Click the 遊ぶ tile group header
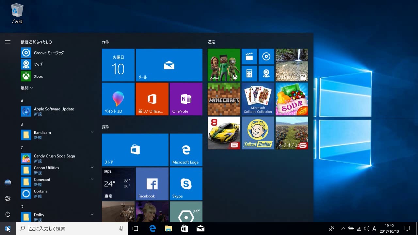The height and width of the screenshot is (235, 418). [211, 42]
